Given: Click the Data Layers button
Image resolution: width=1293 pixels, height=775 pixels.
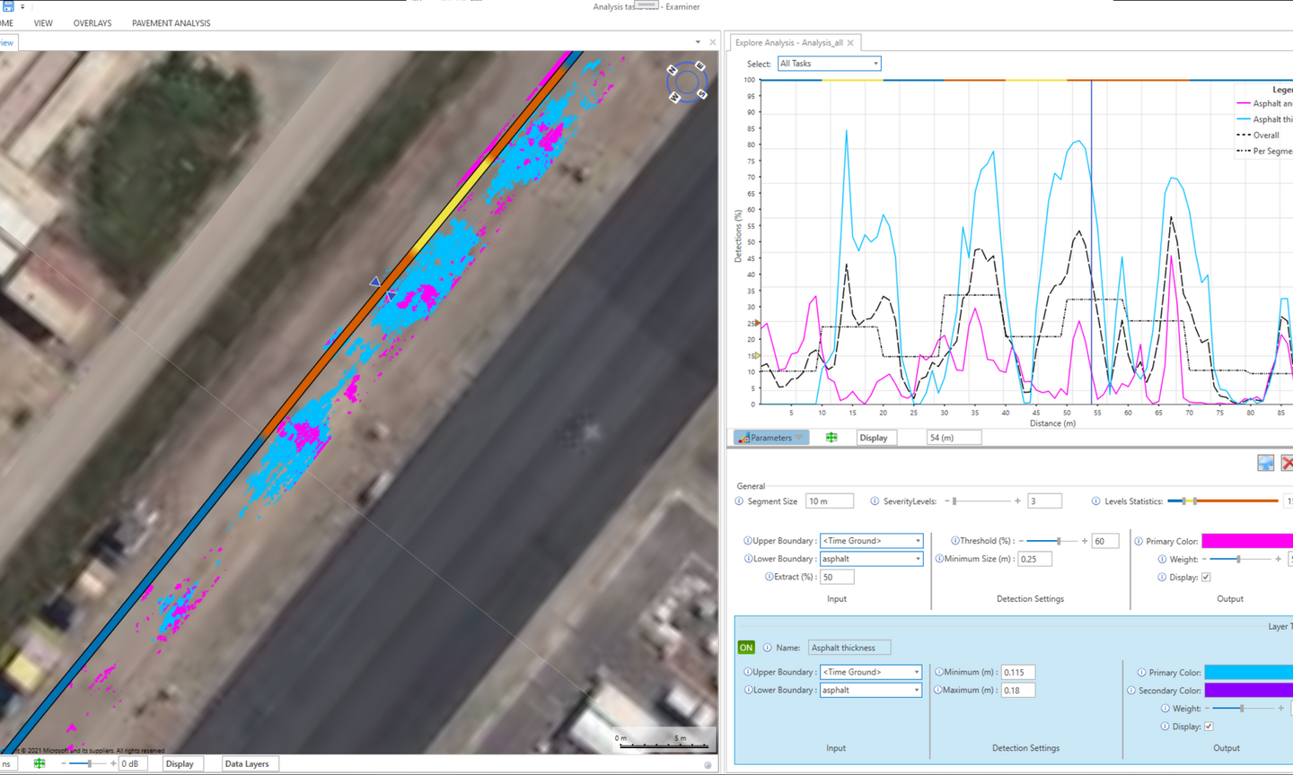Looking at the screenshot, I should tap(250, 763).
